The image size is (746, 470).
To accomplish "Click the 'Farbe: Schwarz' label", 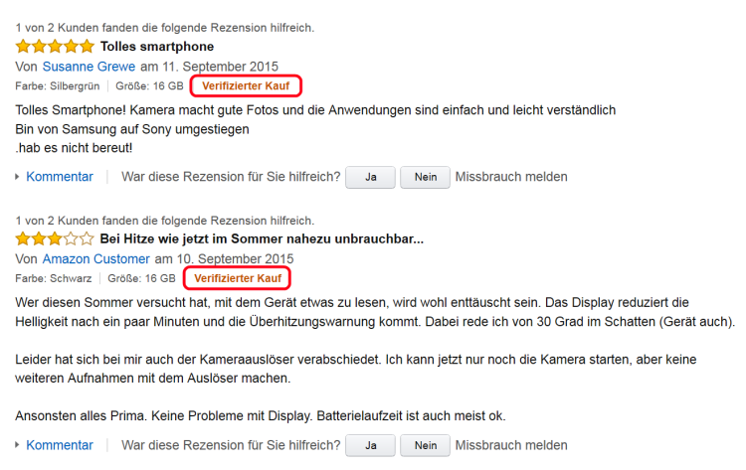I will coord(54,278).
